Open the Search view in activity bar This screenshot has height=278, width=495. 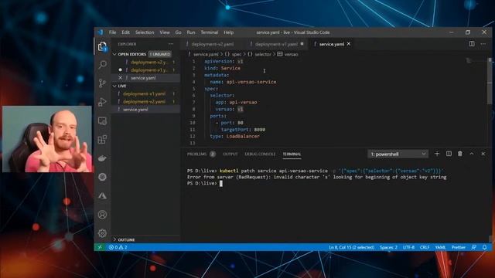click(102, 65)
